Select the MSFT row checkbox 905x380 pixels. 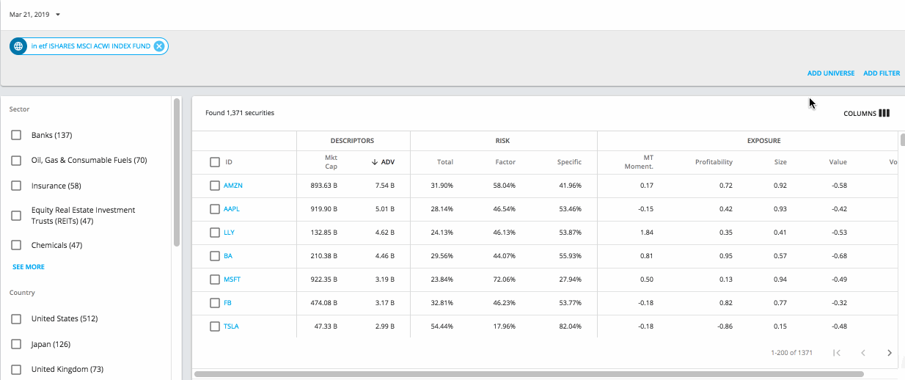215,279
